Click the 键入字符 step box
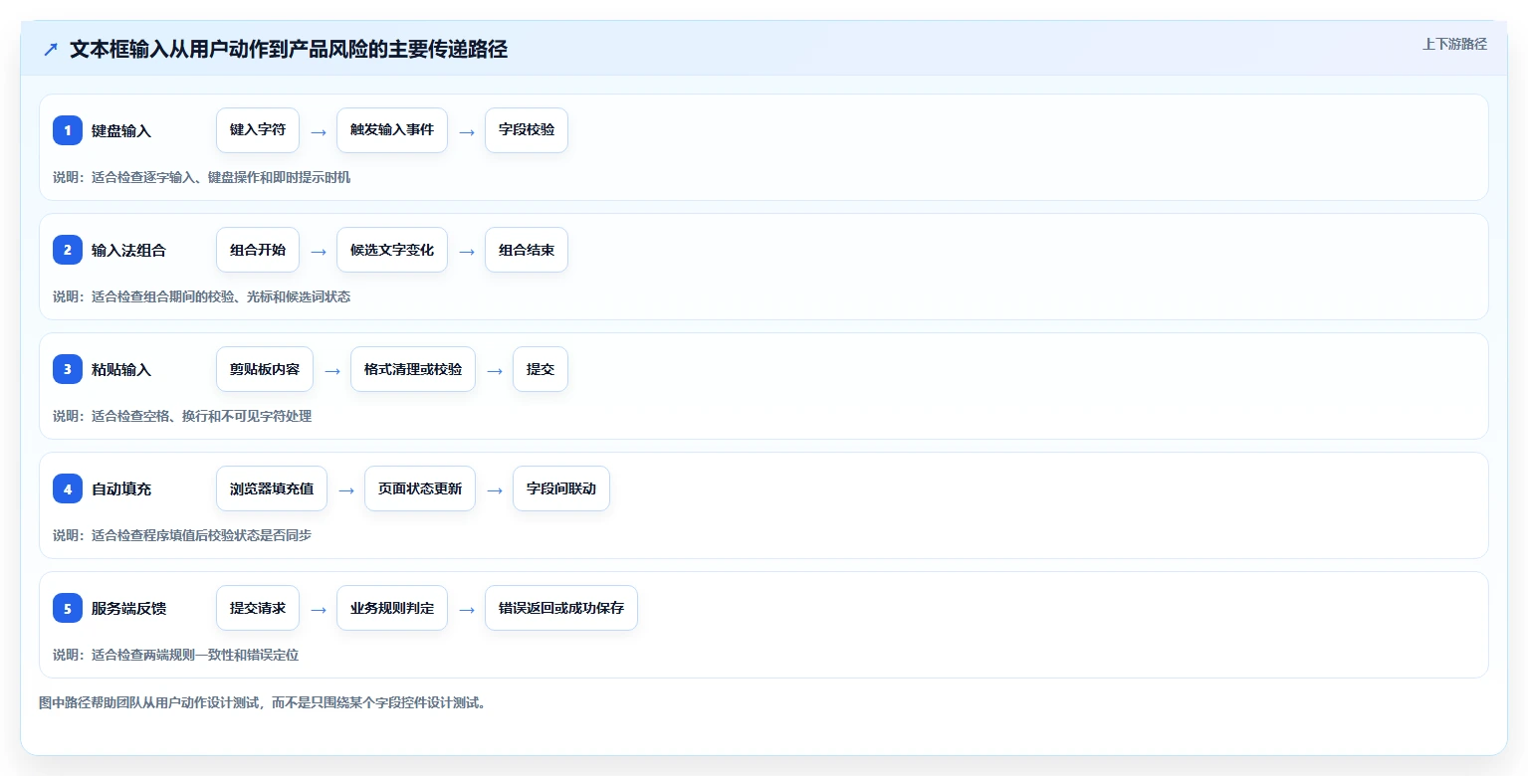 click(258, 130)
